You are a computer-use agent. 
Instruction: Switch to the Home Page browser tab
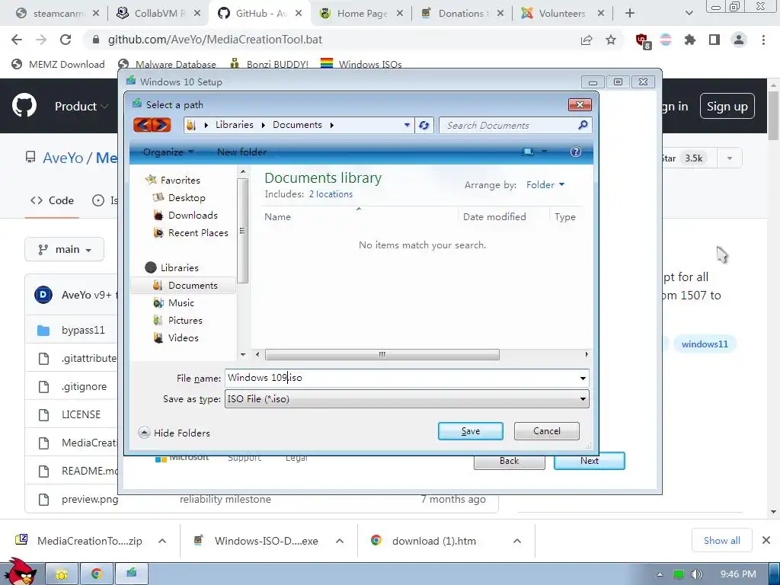click(362, 14)
